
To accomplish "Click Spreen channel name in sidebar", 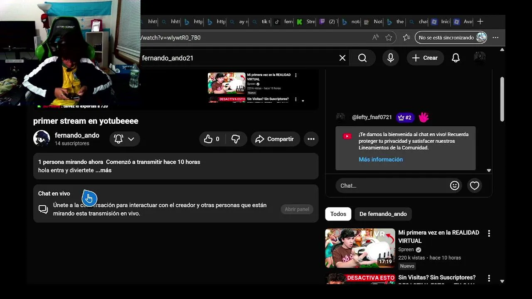I will pyautogui.click(x=406, y=250).
